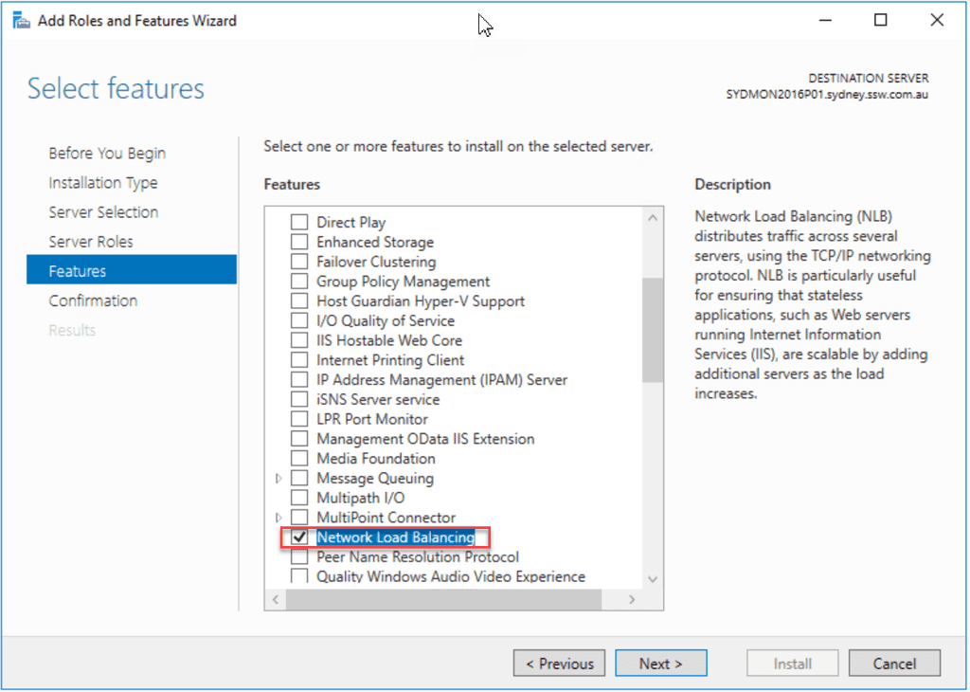970x692 pixels.
Task: Open the Confirmation step
Action: point(93,300)
